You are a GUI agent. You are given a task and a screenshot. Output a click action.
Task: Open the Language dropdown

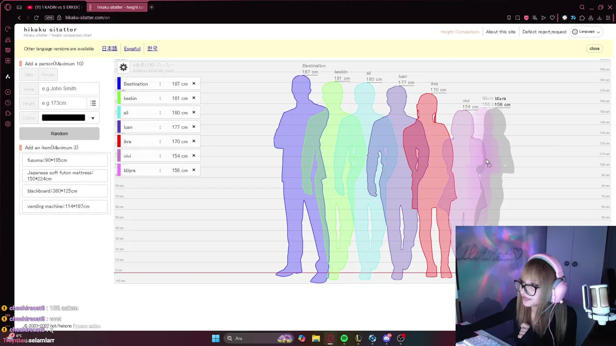pyautogui.click(x=587, y=32)
